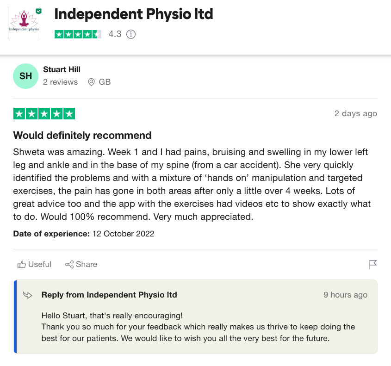Click the Independent Physio company logo

24,23
